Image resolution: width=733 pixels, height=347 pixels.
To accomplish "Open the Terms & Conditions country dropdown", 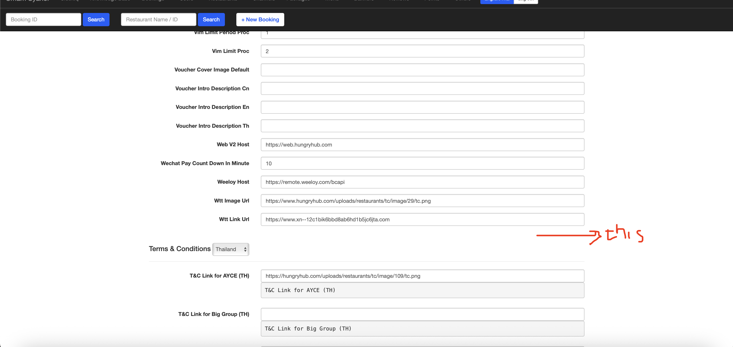I will point(230,249).
